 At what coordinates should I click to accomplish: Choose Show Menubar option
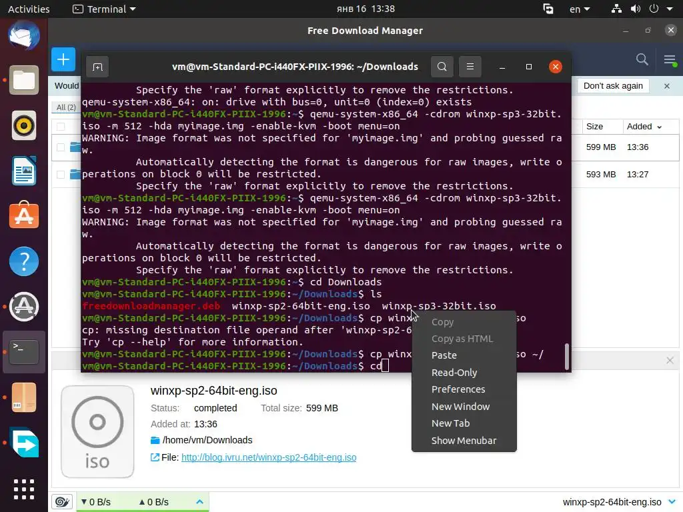[464, 441]
